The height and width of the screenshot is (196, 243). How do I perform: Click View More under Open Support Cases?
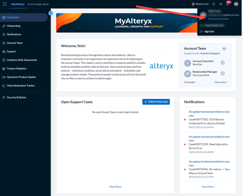tap(115, 187)
